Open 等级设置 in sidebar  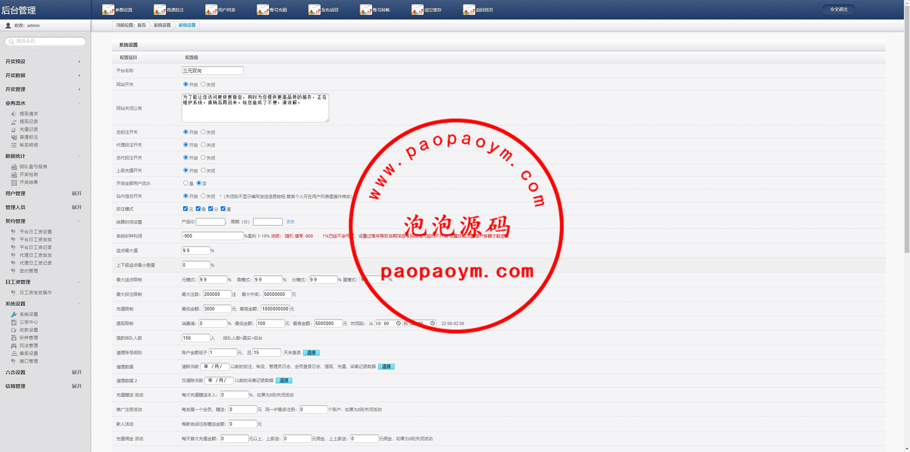point(28,353)
